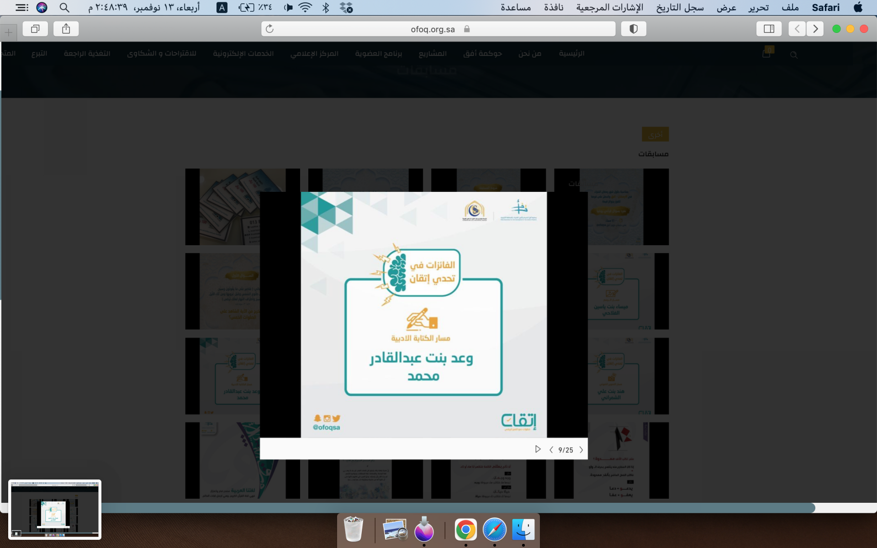Image resolution: width=877 pixels, height=548 pixels.
Task: Open macOS installer icon in Dock
Action: point(424,529)
